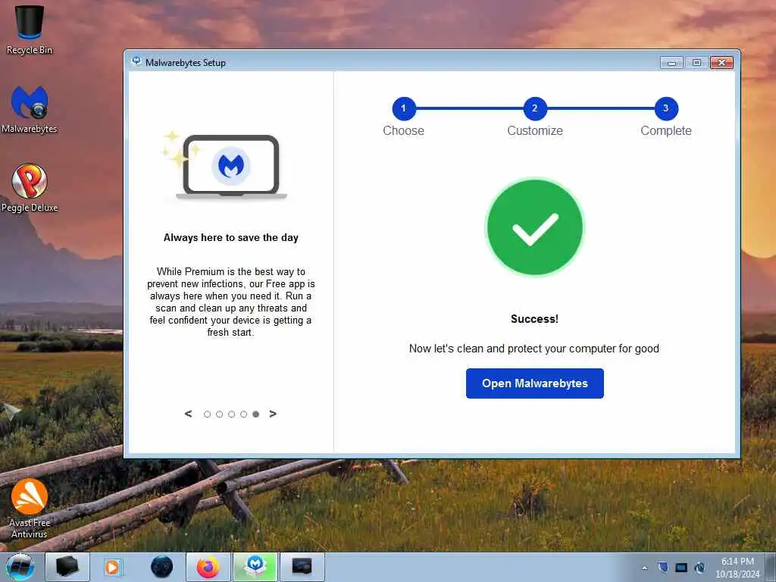Screen dimensions: 776x582
Task: Open the dark globe browser taskbar icon
Action: pyautogui.click(x=161, y=567)
